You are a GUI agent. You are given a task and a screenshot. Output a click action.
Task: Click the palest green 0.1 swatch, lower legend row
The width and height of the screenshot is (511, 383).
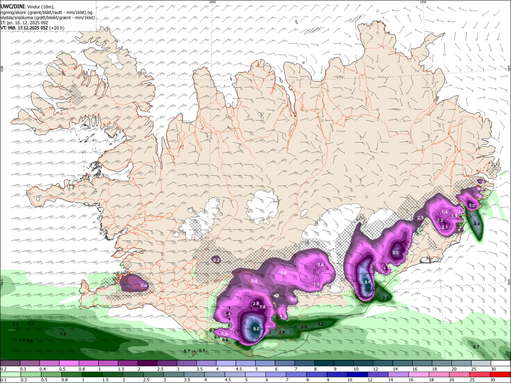[x=10, y=375]
